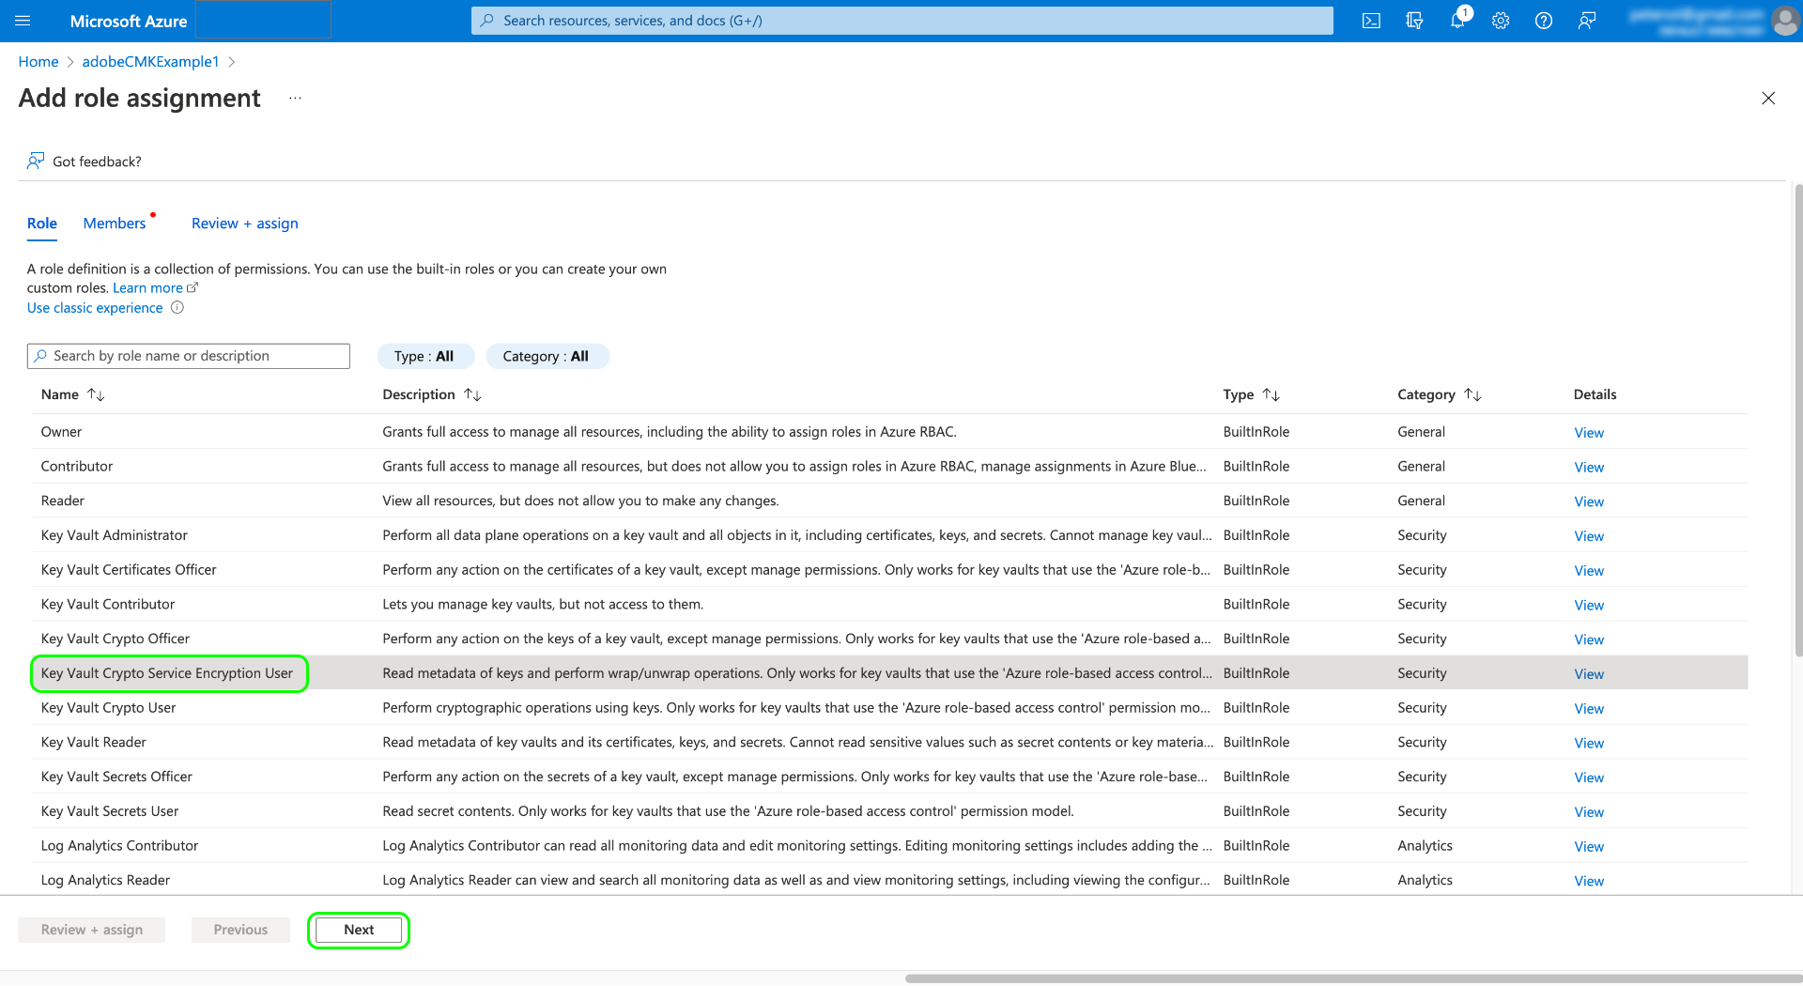Viewport: 1803px width, 986px height.
Task: Open the Feedback icon in the top bar
Action: [1587, 21]
